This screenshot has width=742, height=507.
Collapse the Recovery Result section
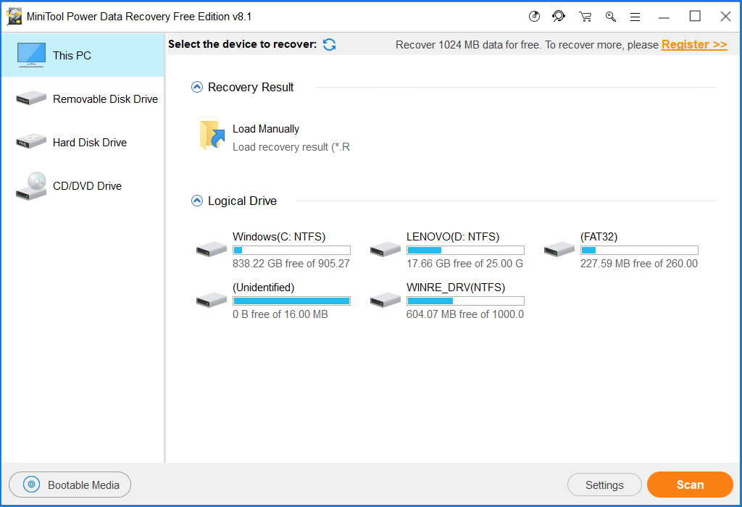196,87
